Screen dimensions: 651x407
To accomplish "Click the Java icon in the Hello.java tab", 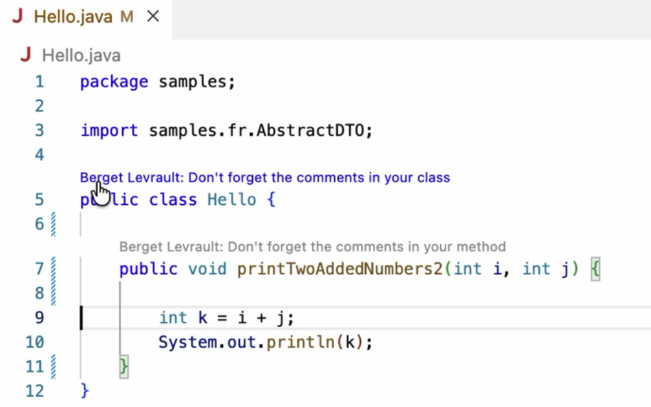I will pos(17,17).
